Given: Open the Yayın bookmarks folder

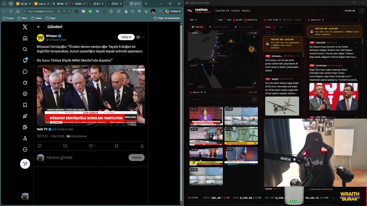Looking at the screenshot, I should [50, 18].
